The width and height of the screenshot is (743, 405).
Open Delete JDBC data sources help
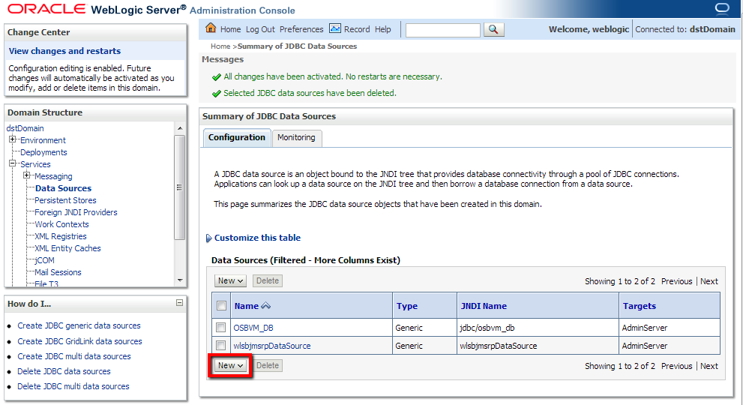pyautogui.click(x=64, y=371)
